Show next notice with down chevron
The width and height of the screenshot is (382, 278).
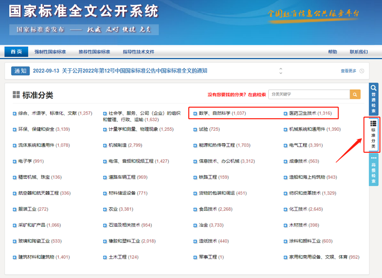pyautogui.click(x=280, y=73)
